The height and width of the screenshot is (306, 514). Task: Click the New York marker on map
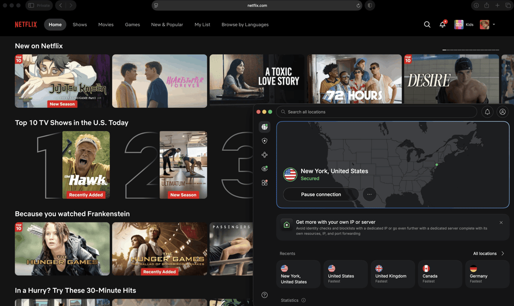(437, 165)
